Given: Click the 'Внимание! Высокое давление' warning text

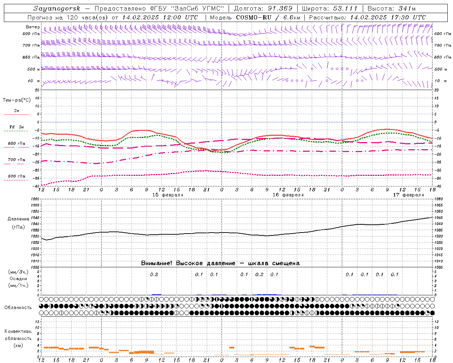Looking at the screenshot, I should 188,263.
